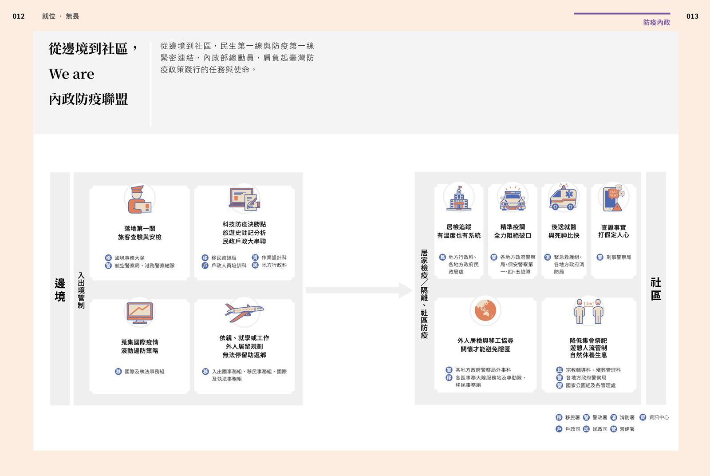Click the 警 legend badge beside 警政署
Image resolution: width=710 pixels, height=476 pixels.
pos(586,417)
